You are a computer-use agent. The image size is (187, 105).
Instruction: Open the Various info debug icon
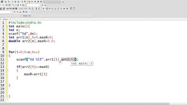click(x=74, y=8)
